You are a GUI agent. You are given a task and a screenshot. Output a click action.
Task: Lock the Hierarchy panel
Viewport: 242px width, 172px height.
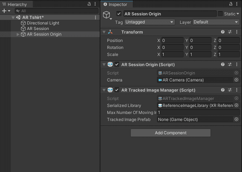coord(89,4)
